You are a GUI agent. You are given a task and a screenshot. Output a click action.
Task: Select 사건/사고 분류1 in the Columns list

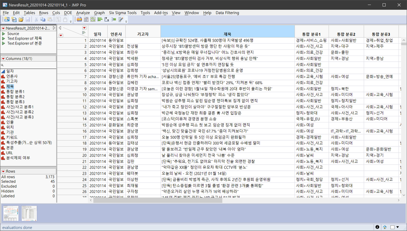point(20,107)
